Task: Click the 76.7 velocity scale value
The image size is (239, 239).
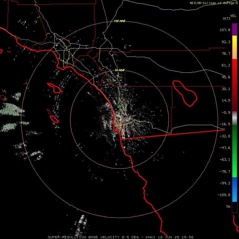Action: 226,53
